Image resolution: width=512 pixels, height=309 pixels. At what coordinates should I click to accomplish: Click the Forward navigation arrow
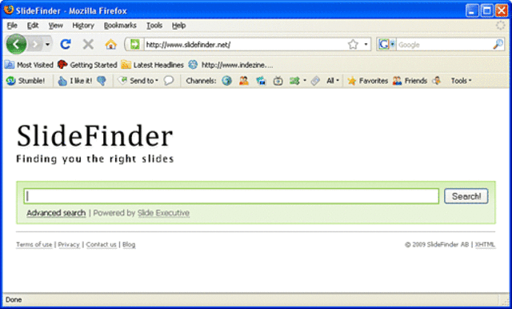[x=35, y=44]
